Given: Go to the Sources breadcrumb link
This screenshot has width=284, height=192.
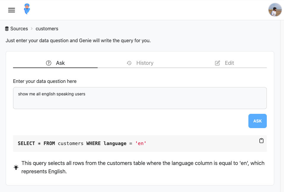Looking at the screenshot, I should (19, 29).
